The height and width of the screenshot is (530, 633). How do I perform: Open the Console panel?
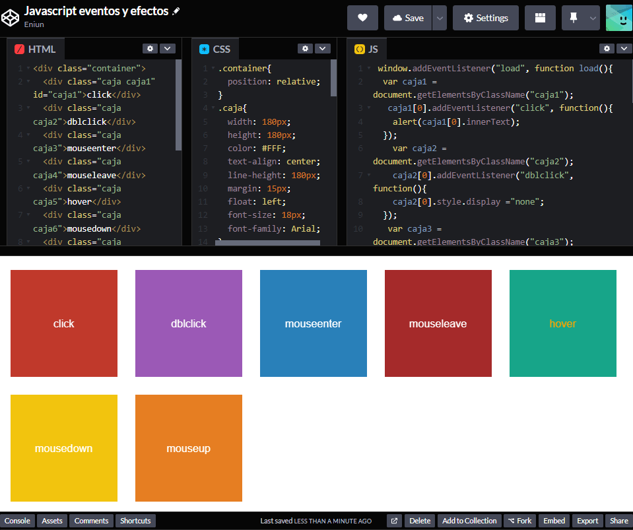(x=17, y=521)
